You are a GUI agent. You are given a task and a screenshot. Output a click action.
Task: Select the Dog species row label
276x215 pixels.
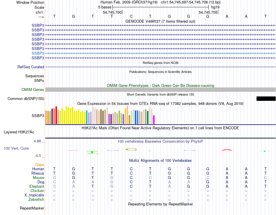click(41, 182)
